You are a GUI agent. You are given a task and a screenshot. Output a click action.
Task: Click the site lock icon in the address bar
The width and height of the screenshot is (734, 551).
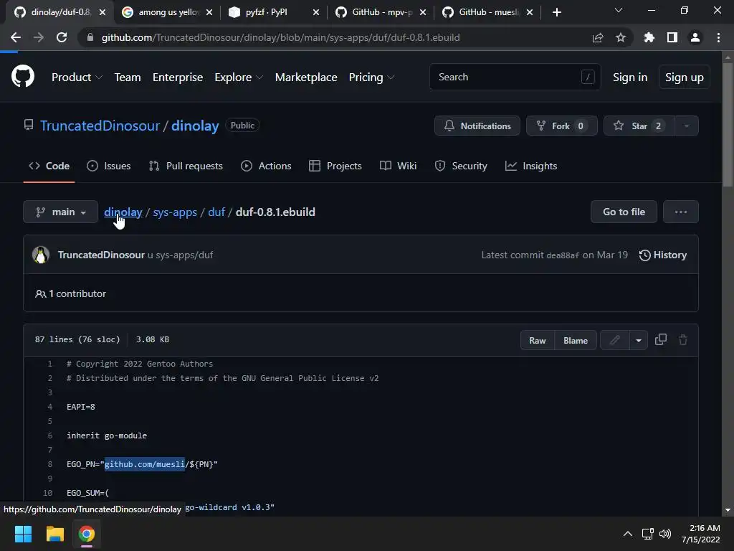[x=90, y=37]
